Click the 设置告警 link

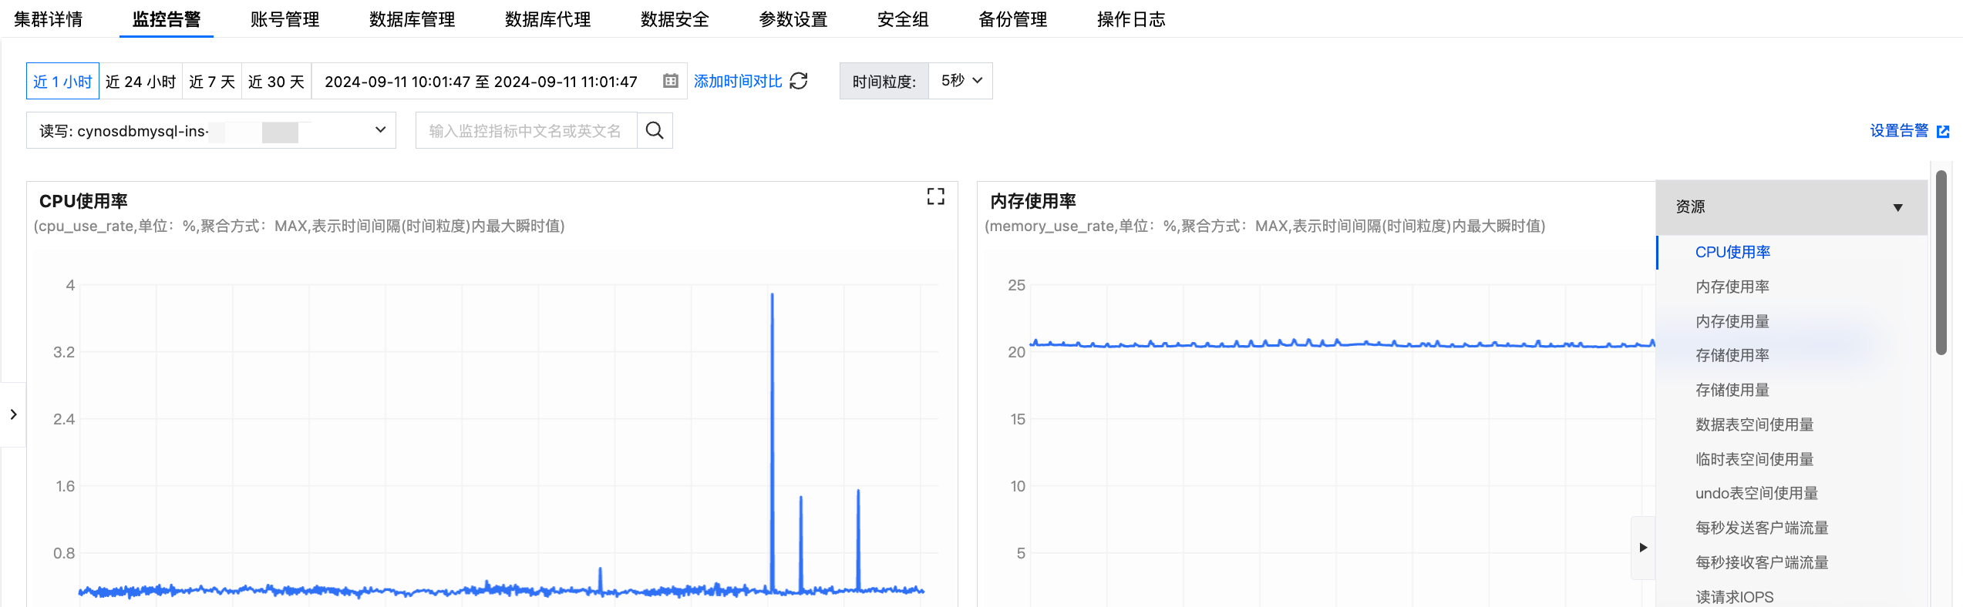(1899, 131)
